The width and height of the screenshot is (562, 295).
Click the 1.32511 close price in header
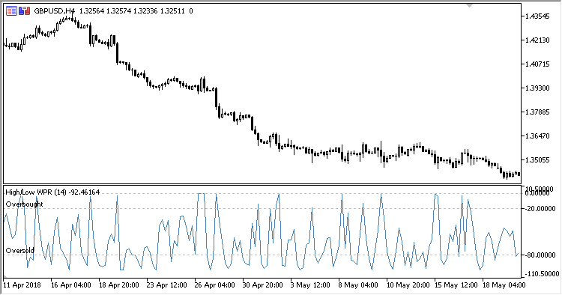point(172,11)
